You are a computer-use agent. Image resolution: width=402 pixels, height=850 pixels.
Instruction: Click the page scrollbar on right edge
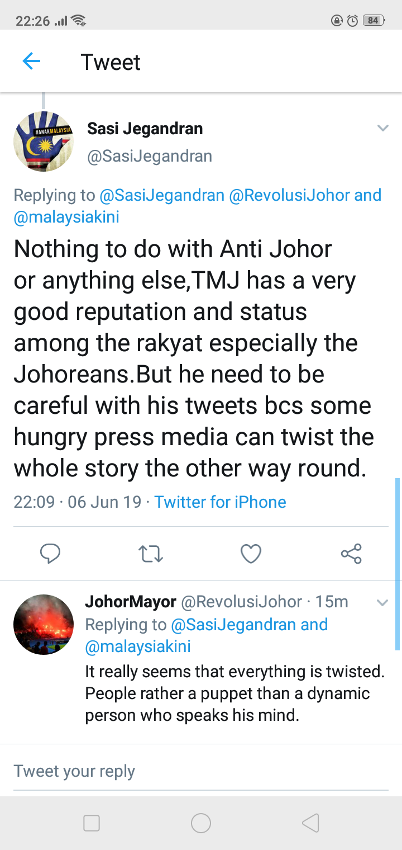[x=398, y=565]
